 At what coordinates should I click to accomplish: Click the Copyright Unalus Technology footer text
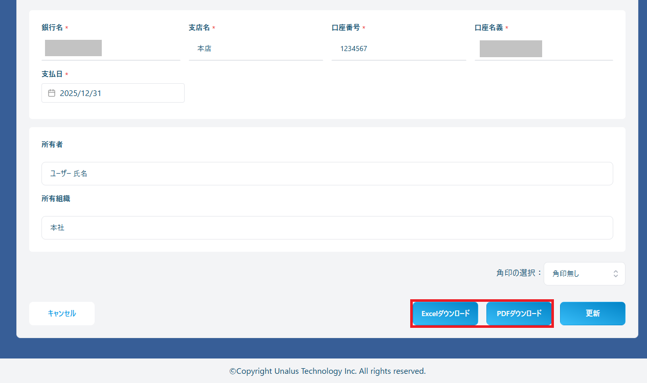[x=327, y=371]
